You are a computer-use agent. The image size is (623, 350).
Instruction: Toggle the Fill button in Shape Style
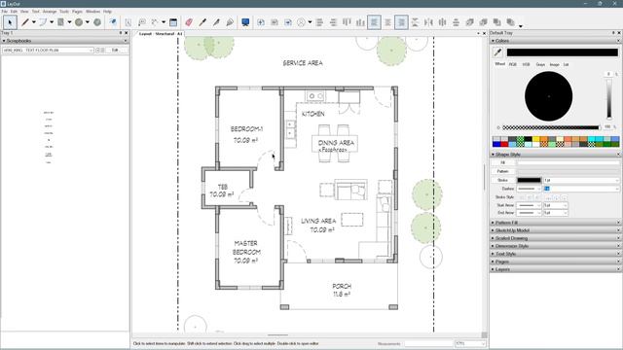pos(503,162)
